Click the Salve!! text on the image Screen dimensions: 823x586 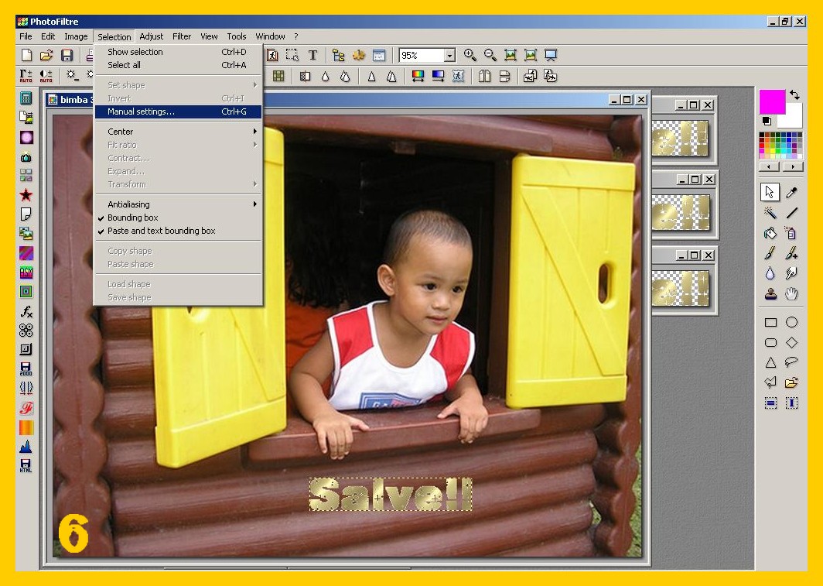[x=391, y=495]
